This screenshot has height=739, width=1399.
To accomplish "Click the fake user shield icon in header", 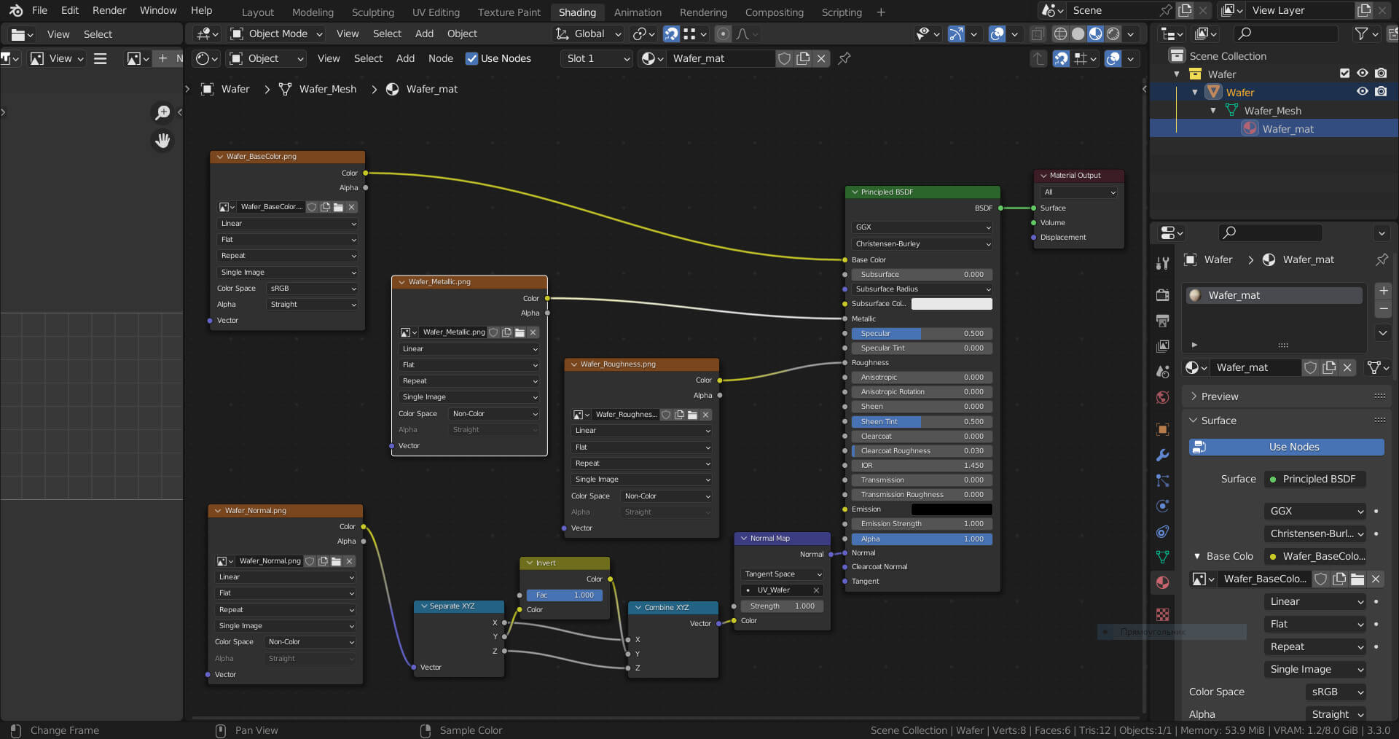I will click(x=784, y=58).
